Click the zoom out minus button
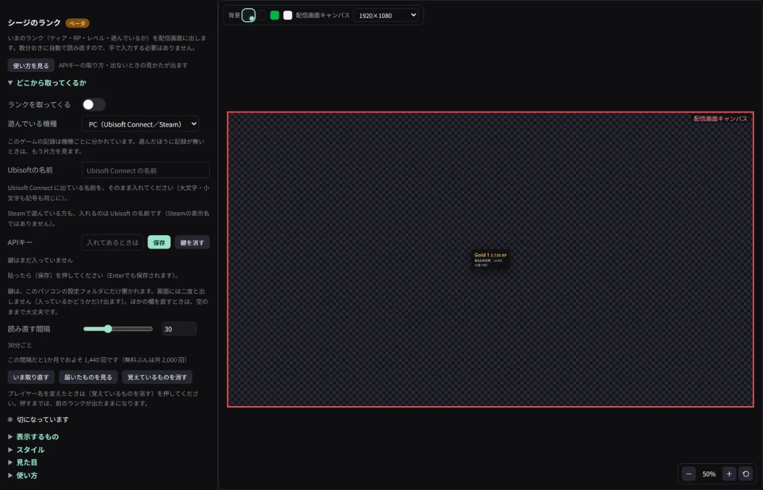The height and width of the screenshot is (490, 763). pos(689,473)
